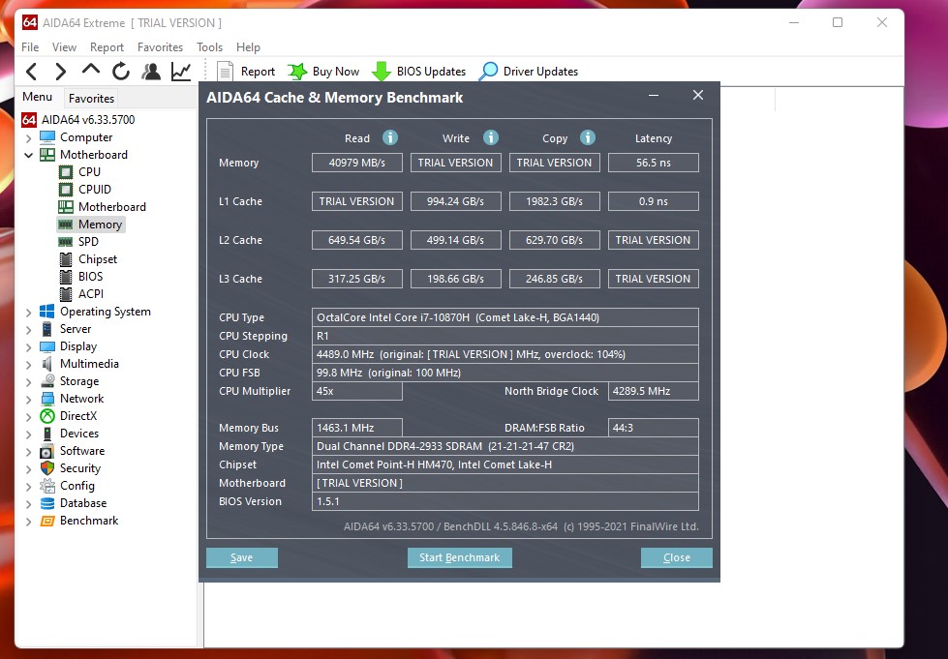Click the ACPI icon in tree
The width and height of the screenshot is (948, 659).
(66, 294)
